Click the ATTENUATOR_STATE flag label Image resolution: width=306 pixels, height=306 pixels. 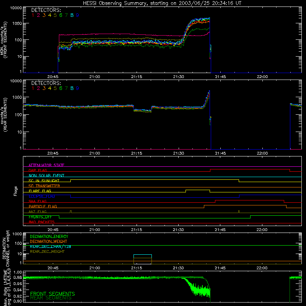[46, 165]
